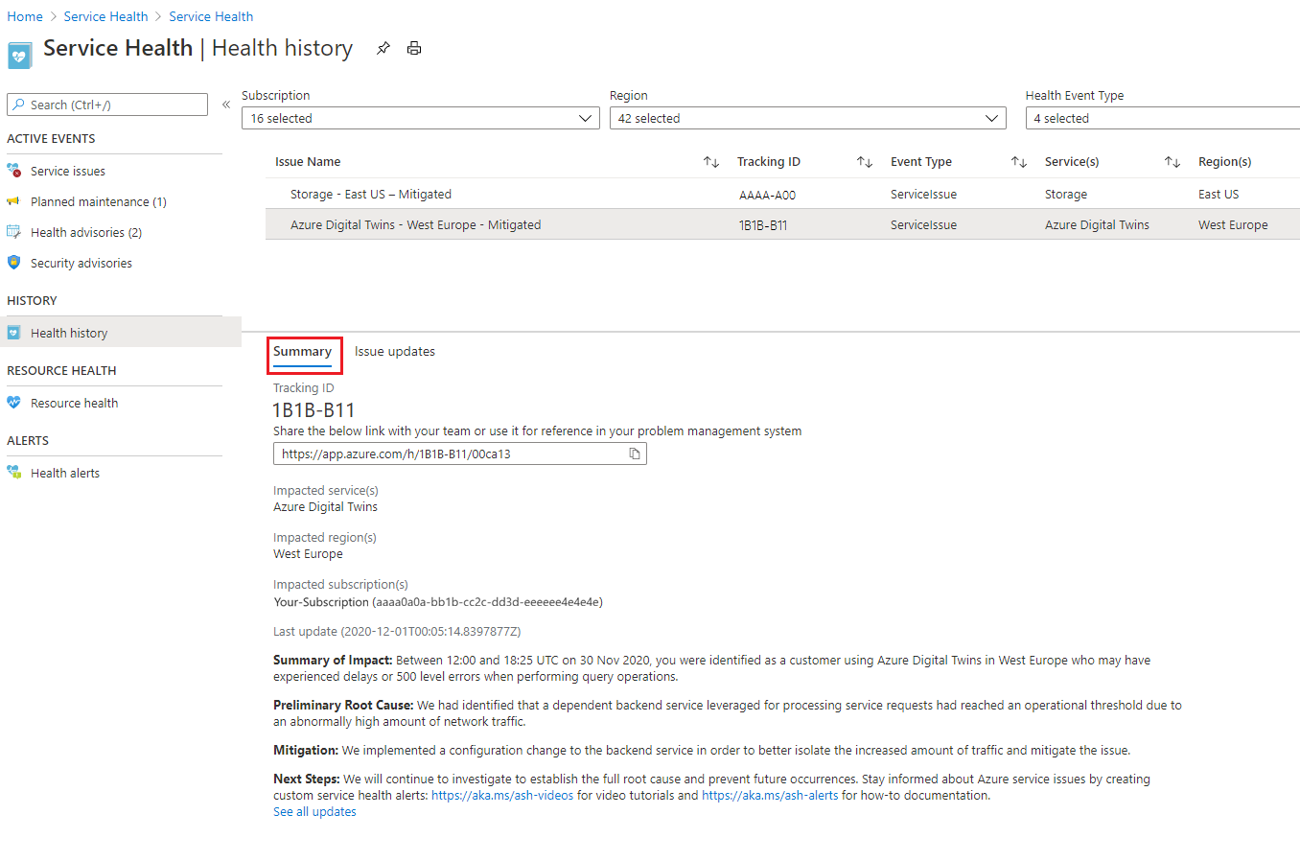Click the search magnifier icon
Viewport: 1300px width, 861px height.
click(19, 105)
